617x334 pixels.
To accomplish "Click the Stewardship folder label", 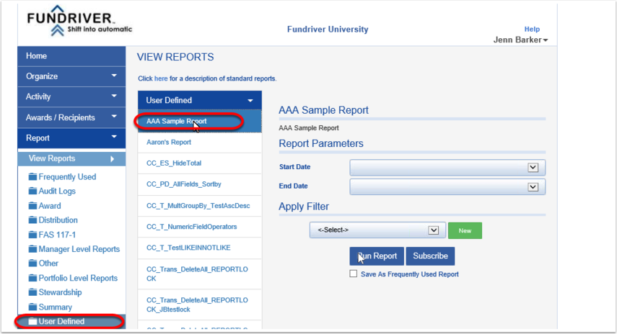I will pyautogui.click(x=60, y=292).
